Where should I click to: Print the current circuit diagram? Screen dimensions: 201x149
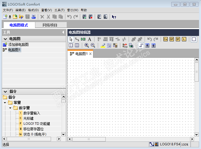coord(33,17)
